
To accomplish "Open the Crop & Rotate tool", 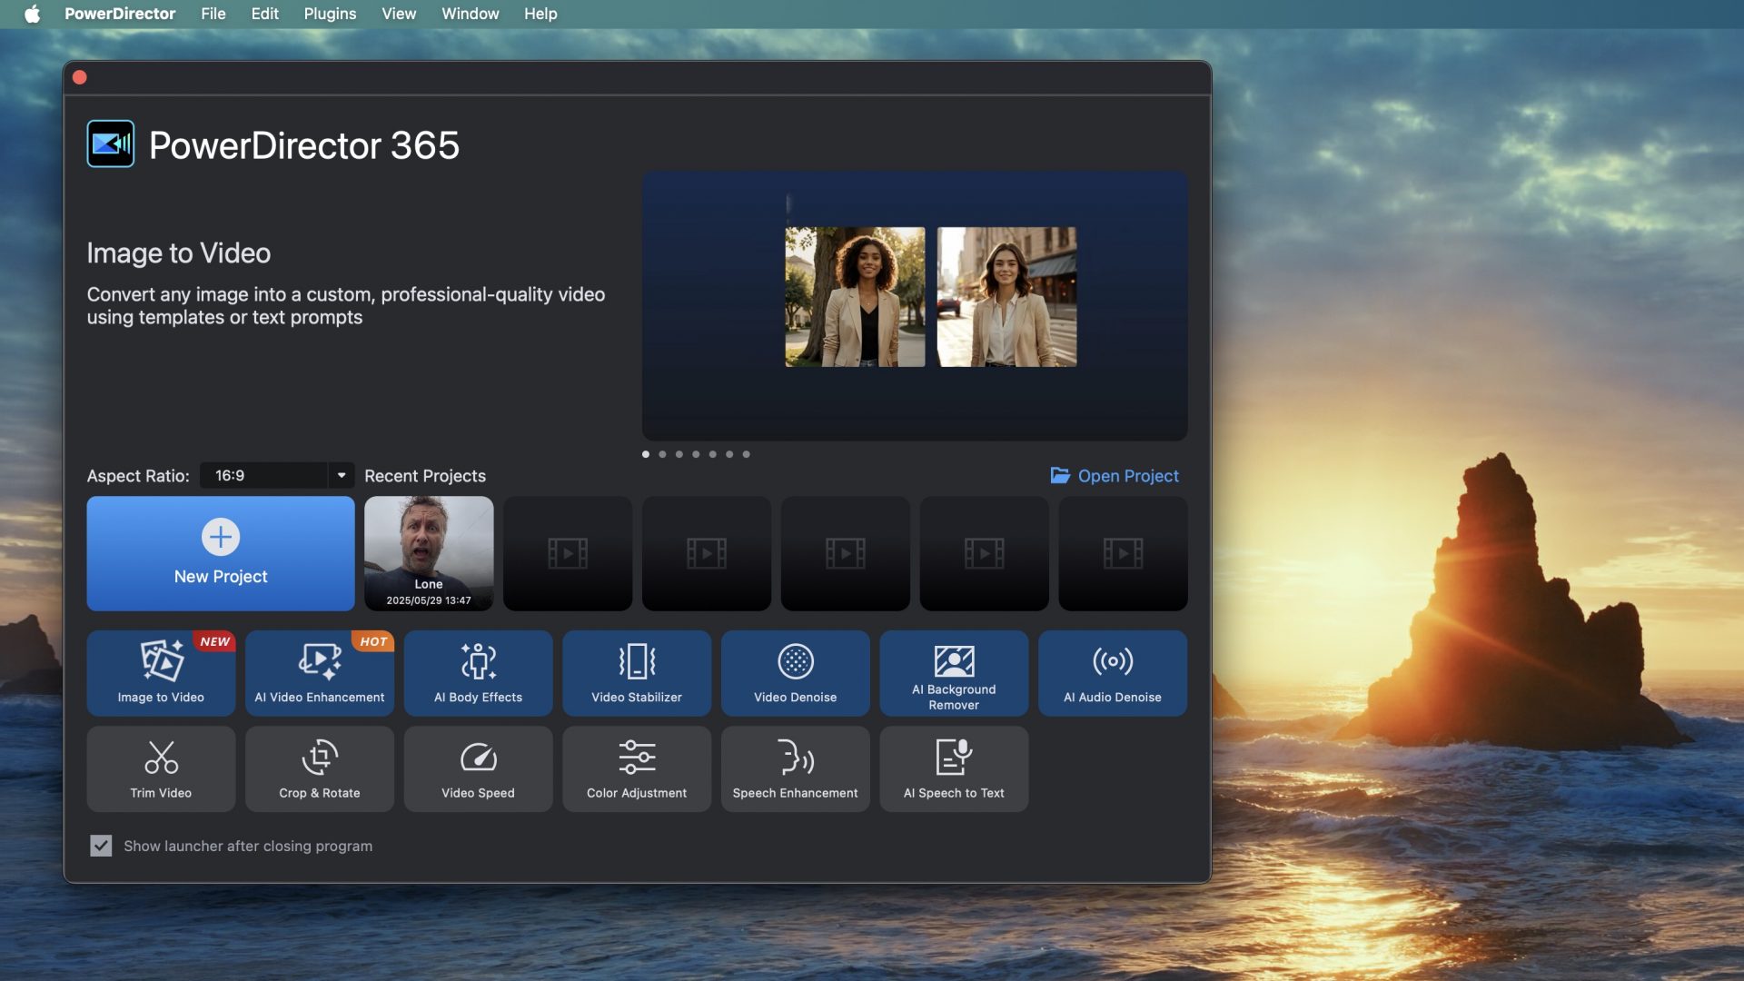I will (x=319, y=768).
